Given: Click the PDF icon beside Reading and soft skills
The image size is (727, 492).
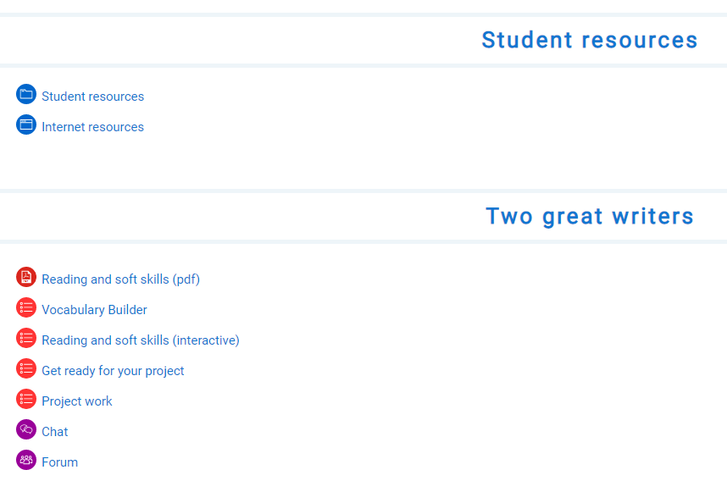Looking at the screenshot, I should click(x=25, y=277).
